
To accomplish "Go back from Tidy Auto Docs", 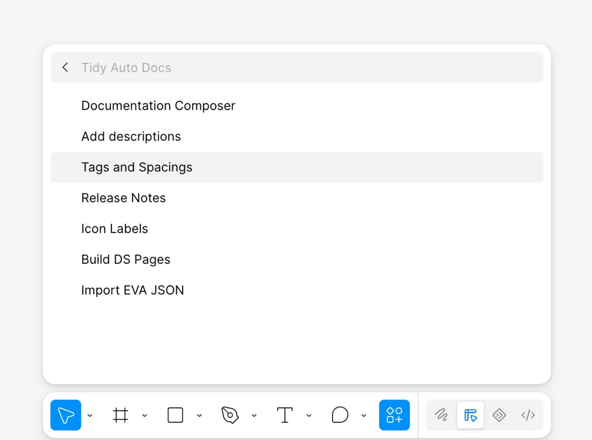I will (65, 67).
